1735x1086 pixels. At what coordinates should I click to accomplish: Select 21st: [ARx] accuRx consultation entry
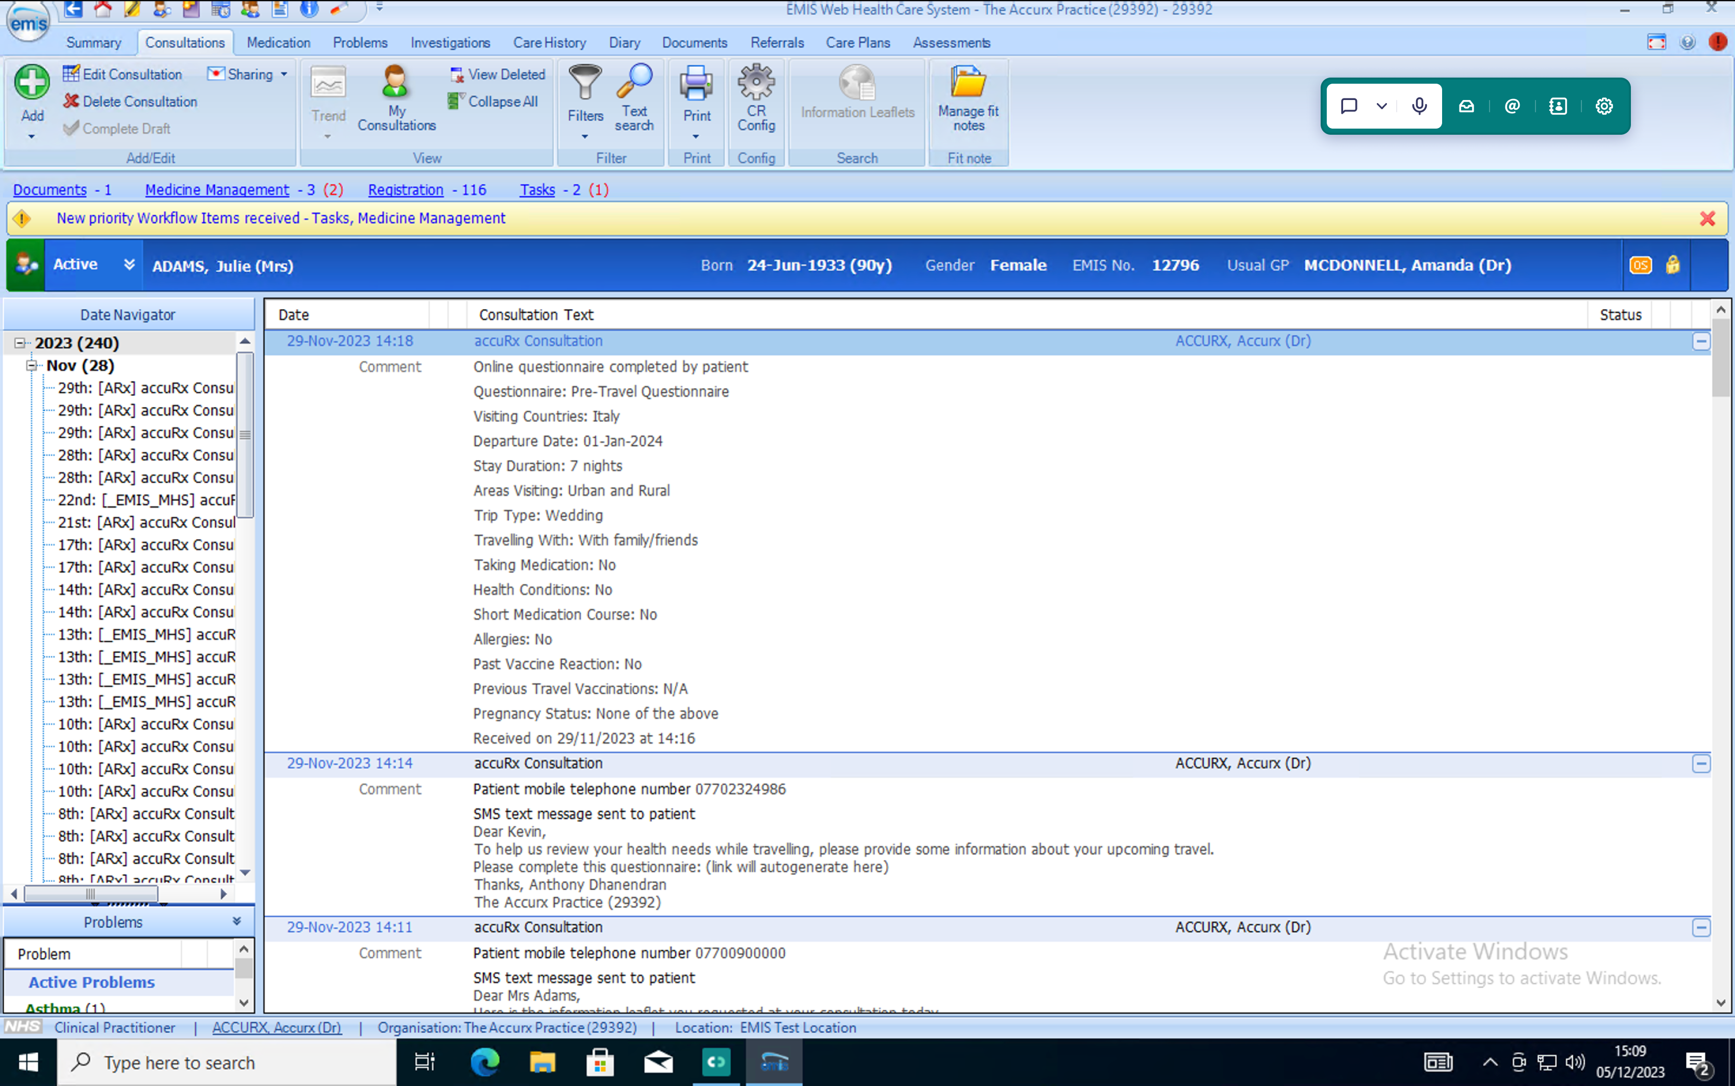(146, 522)
